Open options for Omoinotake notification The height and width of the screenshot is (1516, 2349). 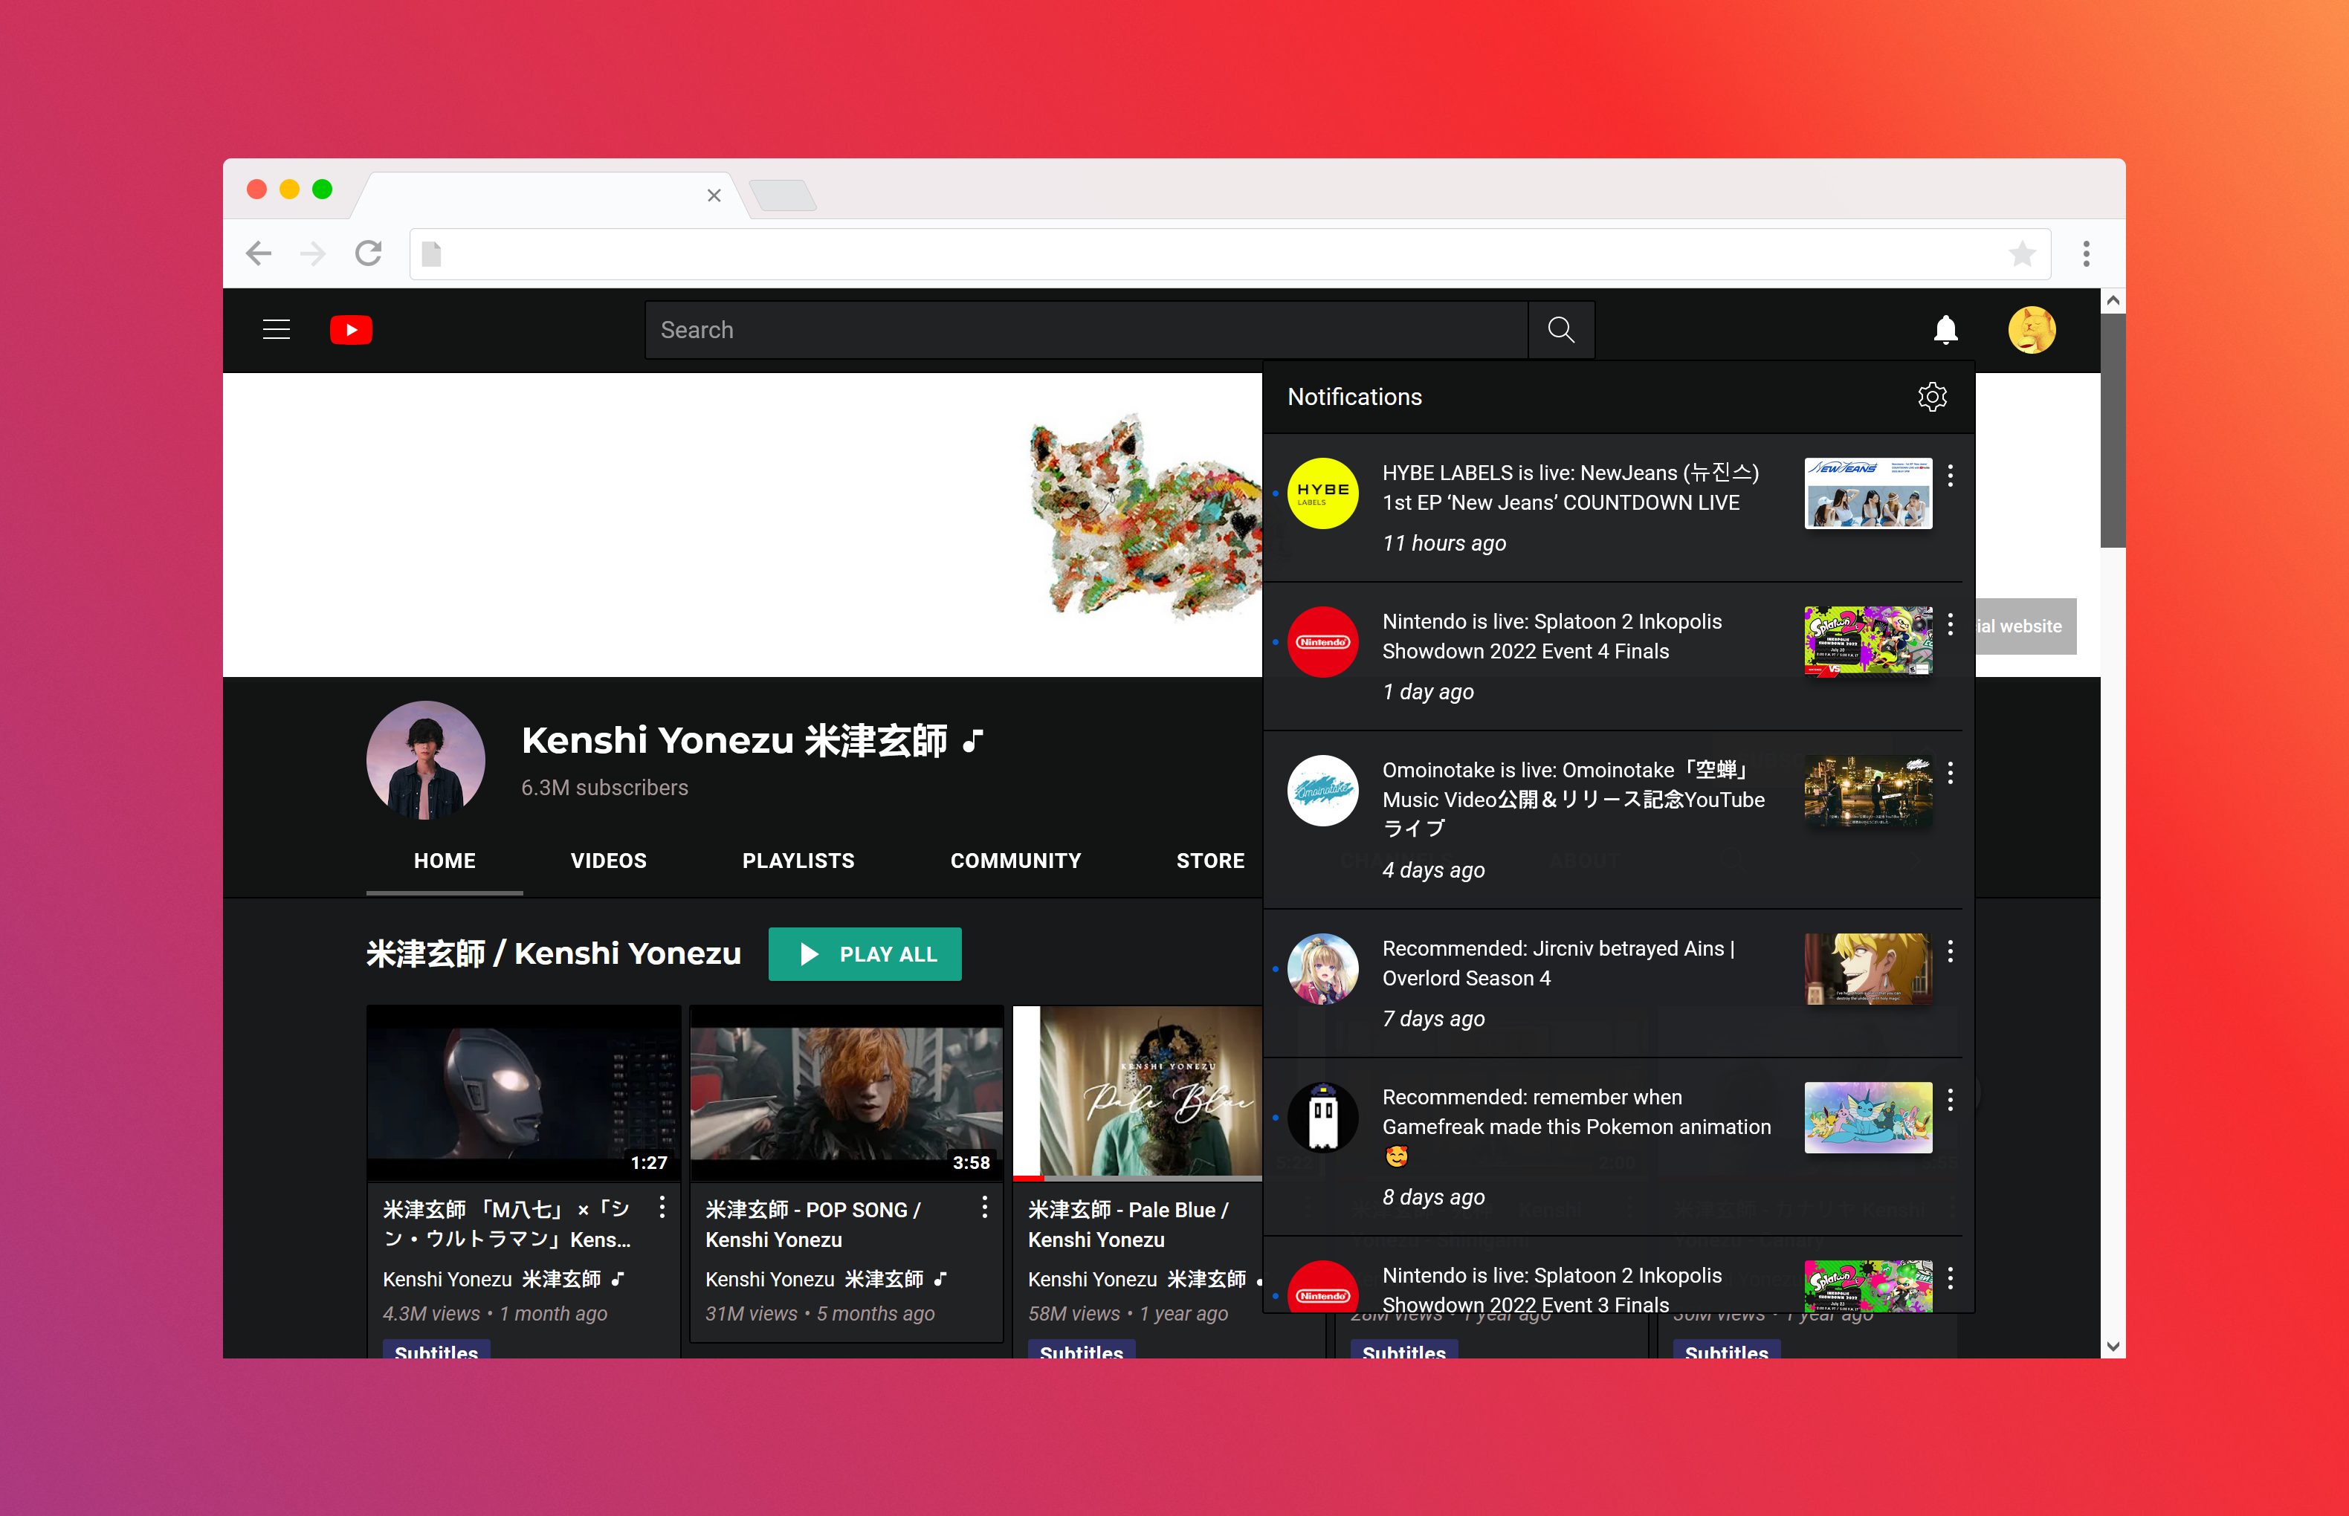tap(1951, 774)
